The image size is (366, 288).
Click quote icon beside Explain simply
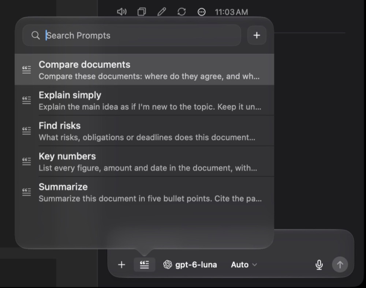click(26, 100)
